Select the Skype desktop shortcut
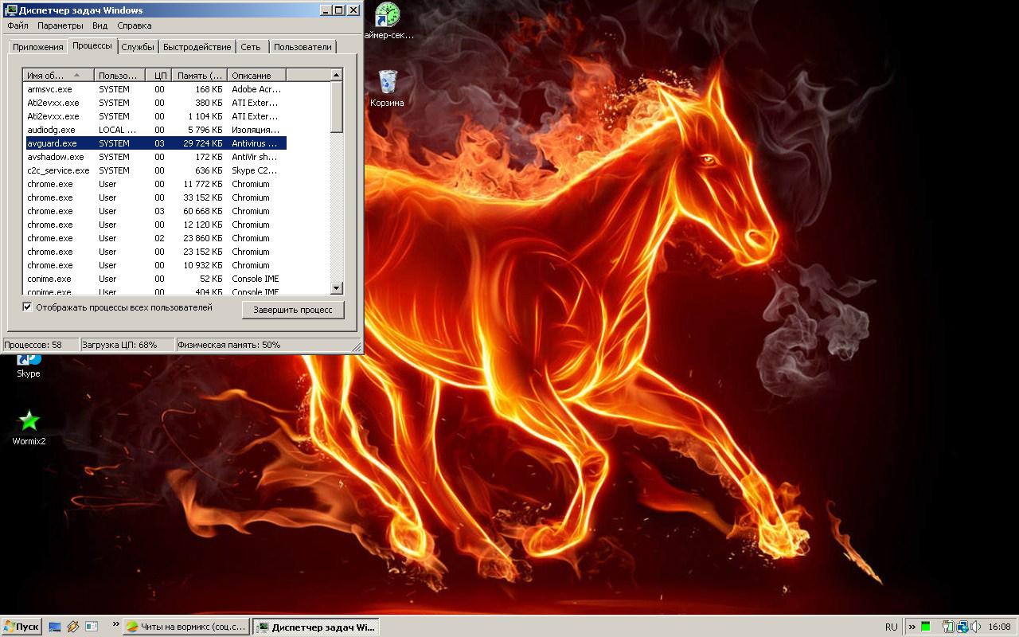Viewport: 1019px width, 637px height. tap(29, 366)
